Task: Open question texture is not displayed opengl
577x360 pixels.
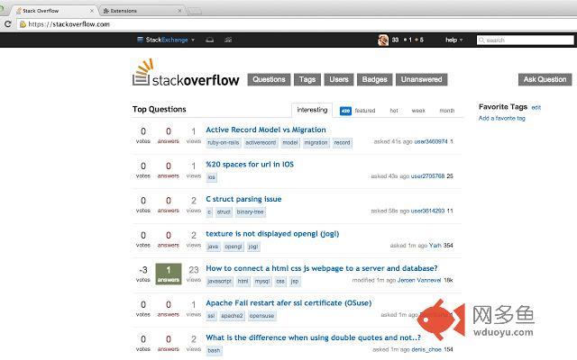Action: coord(272,234)
